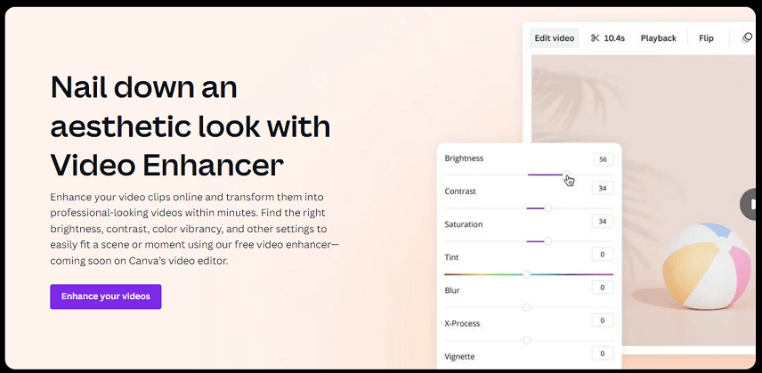762x373 pixels.
Task: Click the Tint value input box
Action: click(603, 254)
